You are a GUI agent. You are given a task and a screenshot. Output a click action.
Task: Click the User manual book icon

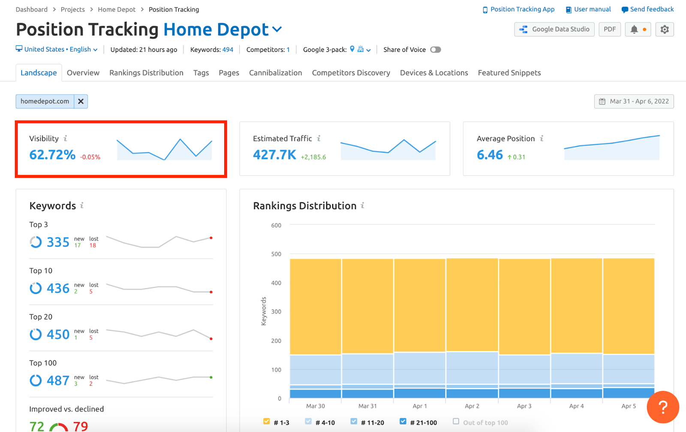coord(569,10)
